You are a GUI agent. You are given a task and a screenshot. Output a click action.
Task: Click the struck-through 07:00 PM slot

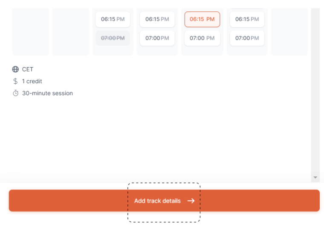pyautogui.click(x=113, y=38)
